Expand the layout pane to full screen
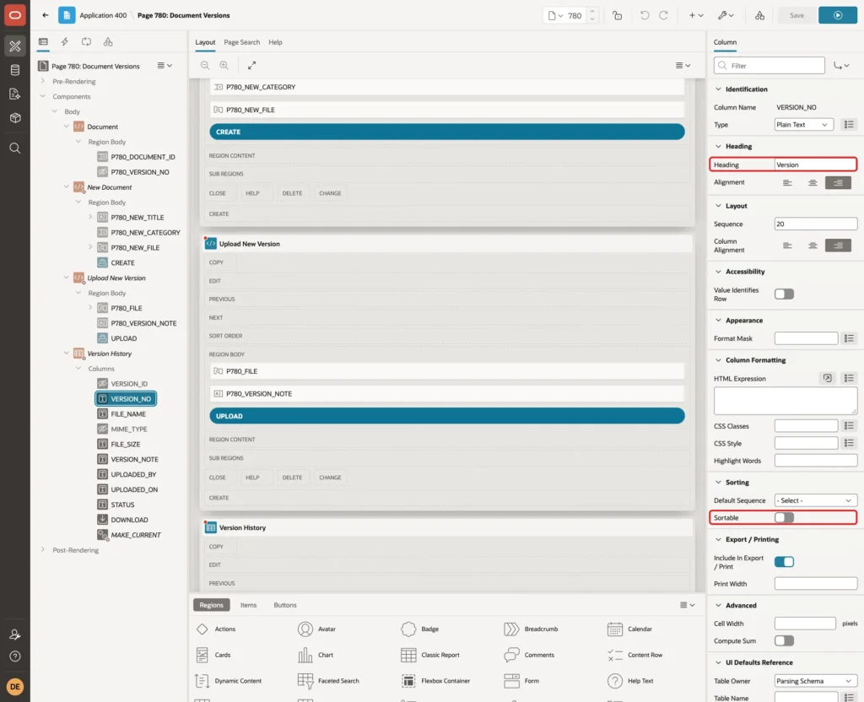The image size is (864, 702). pyautogui.click(x=251, y=65)
